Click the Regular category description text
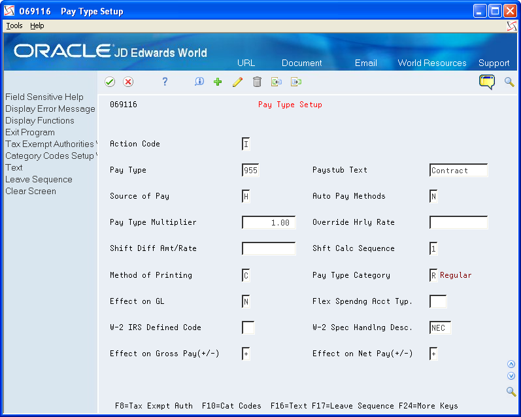 pos(456,275)
